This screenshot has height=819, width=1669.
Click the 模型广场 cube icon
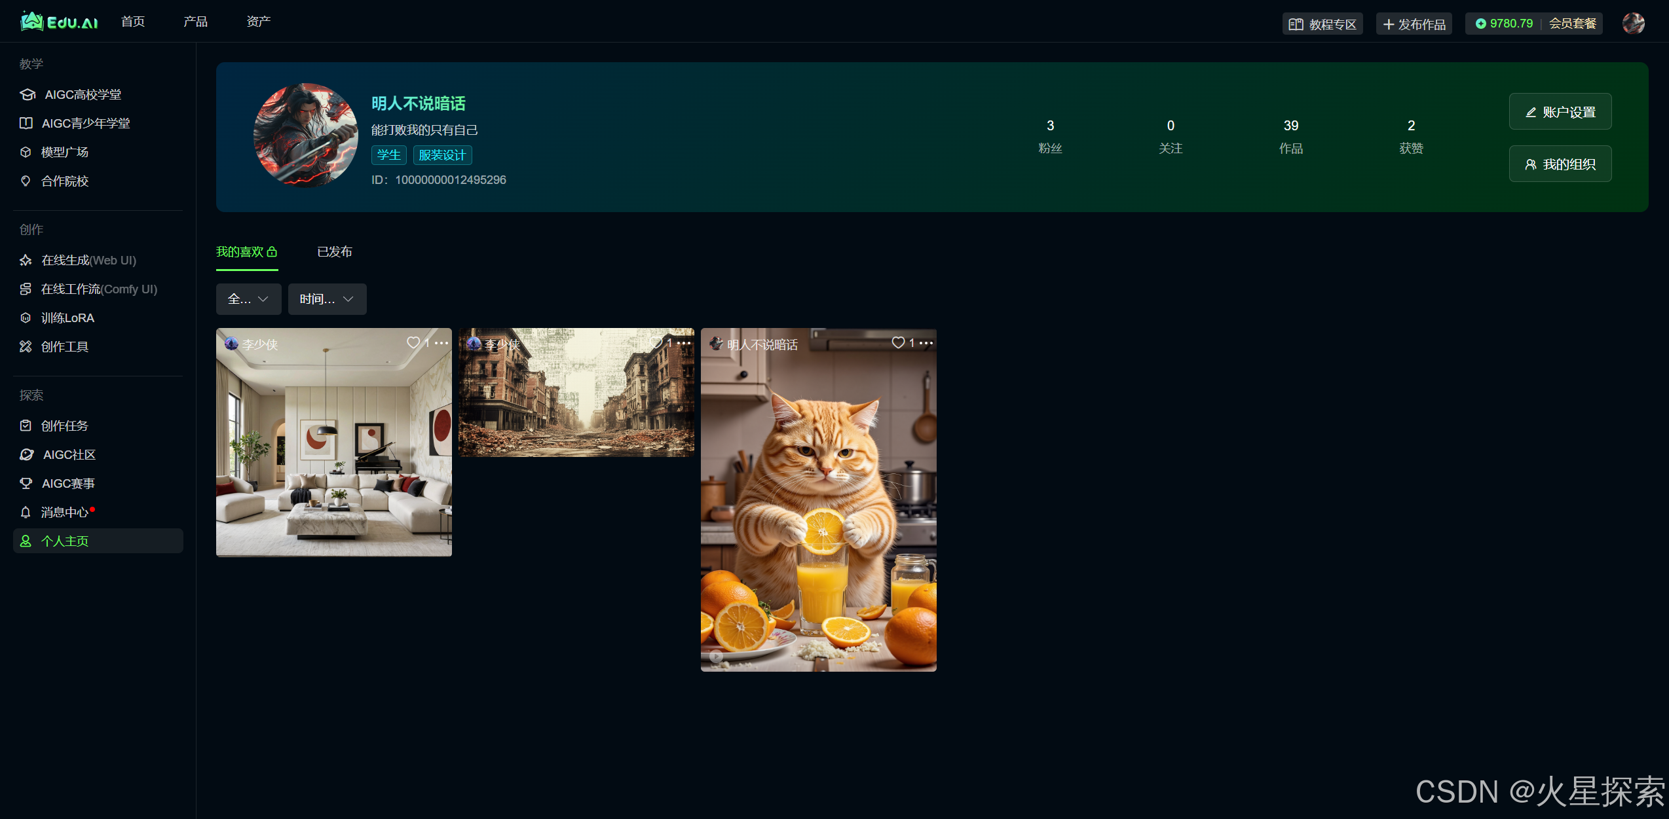point(26,152)
